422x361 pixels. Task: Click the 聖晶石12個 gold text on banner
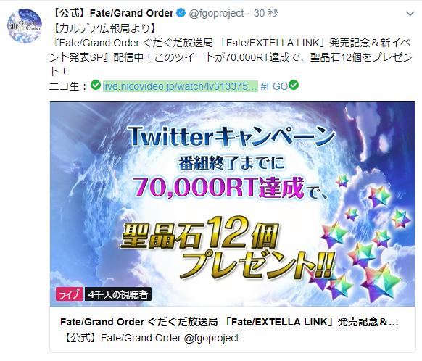coord(200,233)
